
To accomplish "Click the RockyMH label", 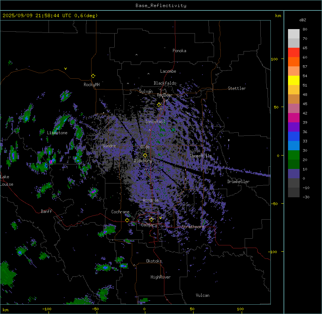I will pyautogui.click(x=92, y=85).
